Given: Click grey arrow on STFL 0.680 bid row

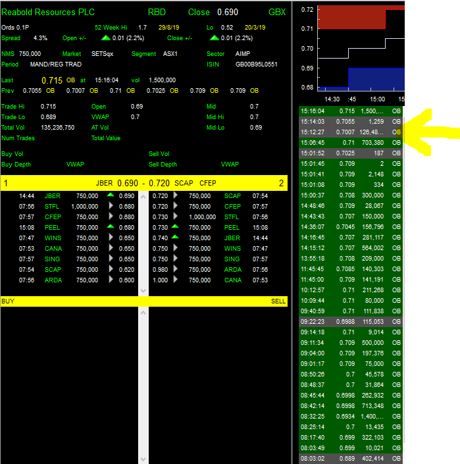Looking at the screenshot, I should [111, 205].
